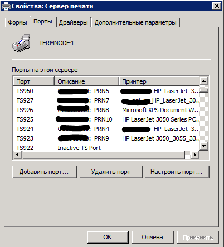Select the TS960 port row

[x=106, y=91]
